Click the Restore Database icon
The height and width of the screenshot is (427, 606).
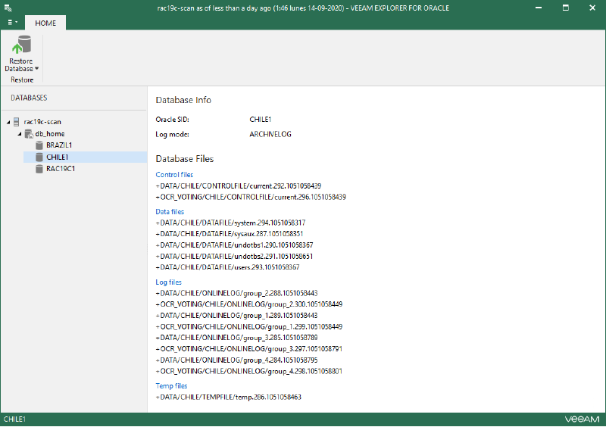point(22,45)
